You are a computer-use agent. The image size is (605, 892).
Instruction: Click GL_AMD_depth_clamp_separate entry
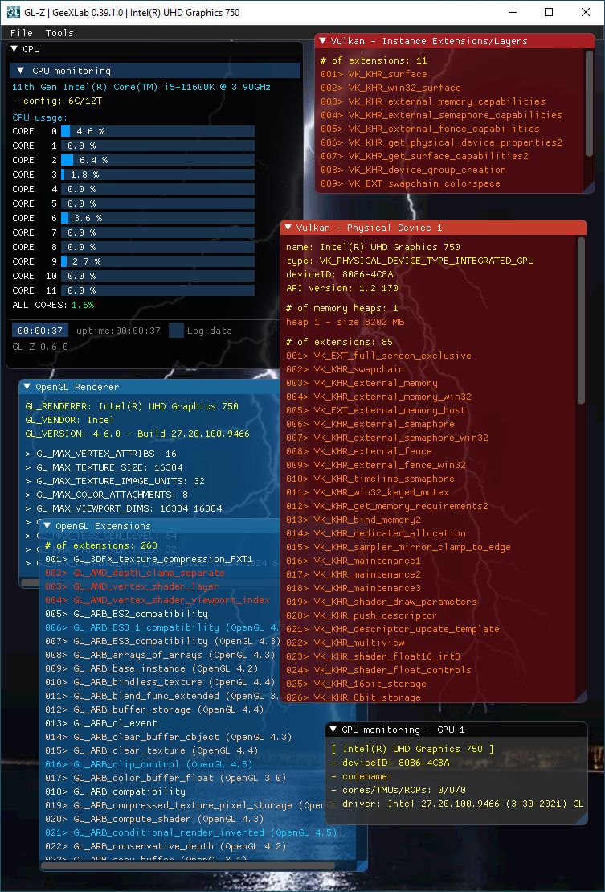click(135, 573)
